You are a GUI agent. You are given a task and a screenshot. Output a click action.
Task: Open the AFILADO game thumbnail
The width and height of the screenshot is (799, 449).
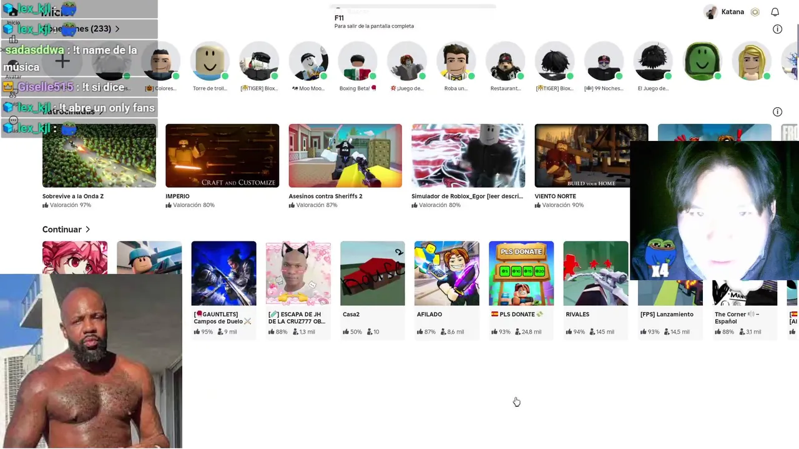point(447,273)
